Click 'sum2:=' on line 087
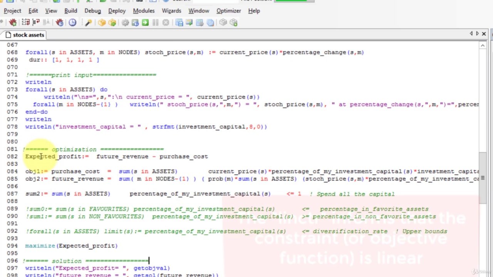This screenshot has width=493, height=277. tap(37, 194)
